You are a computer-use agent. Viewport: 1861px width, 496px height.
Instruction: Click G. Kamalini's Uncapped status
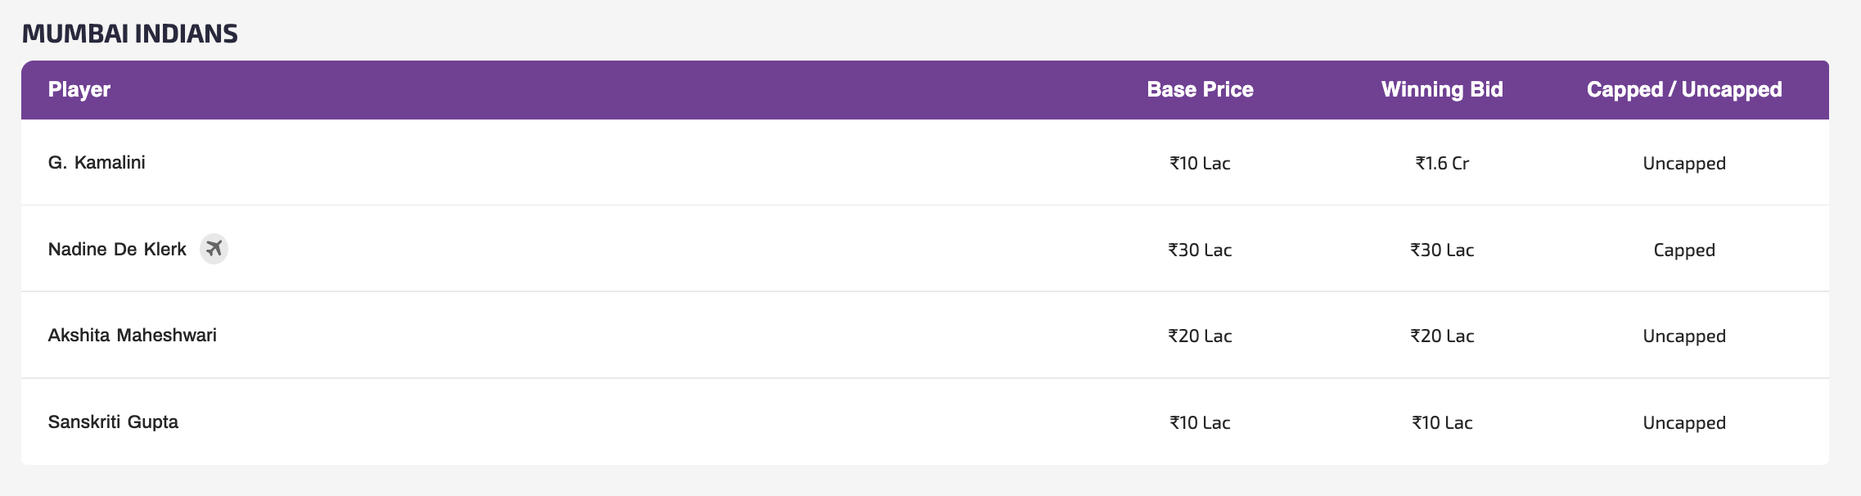pyautogui.click(x=1684, y=163)
